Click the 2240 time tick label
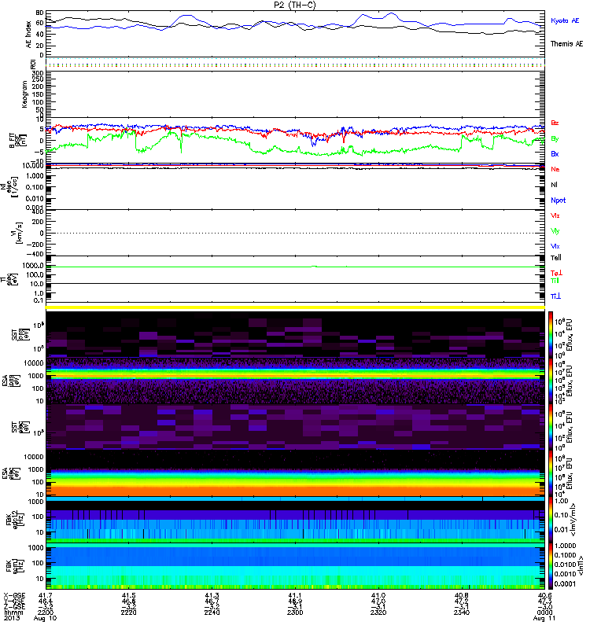The image size is (590, 629). pos(212,612)
